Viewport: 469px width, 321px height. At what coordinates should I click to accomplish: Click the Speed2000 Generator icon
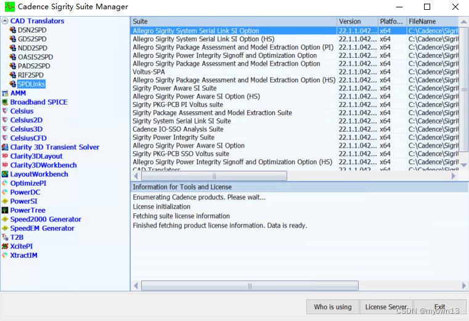[x=5, y=219]
